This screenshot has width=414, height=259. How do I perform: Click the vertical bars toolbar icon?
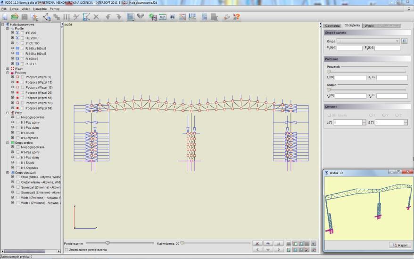point(66,17)
